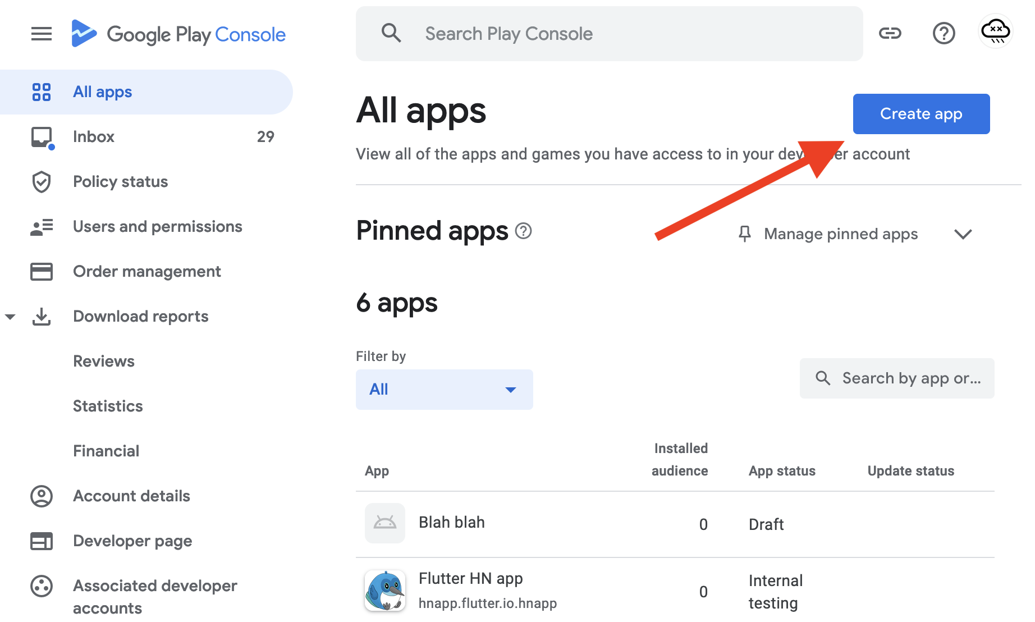Open the Filter by All dropdown
Viewport: 1035px width, 622px height.
(x=444, y=389)
